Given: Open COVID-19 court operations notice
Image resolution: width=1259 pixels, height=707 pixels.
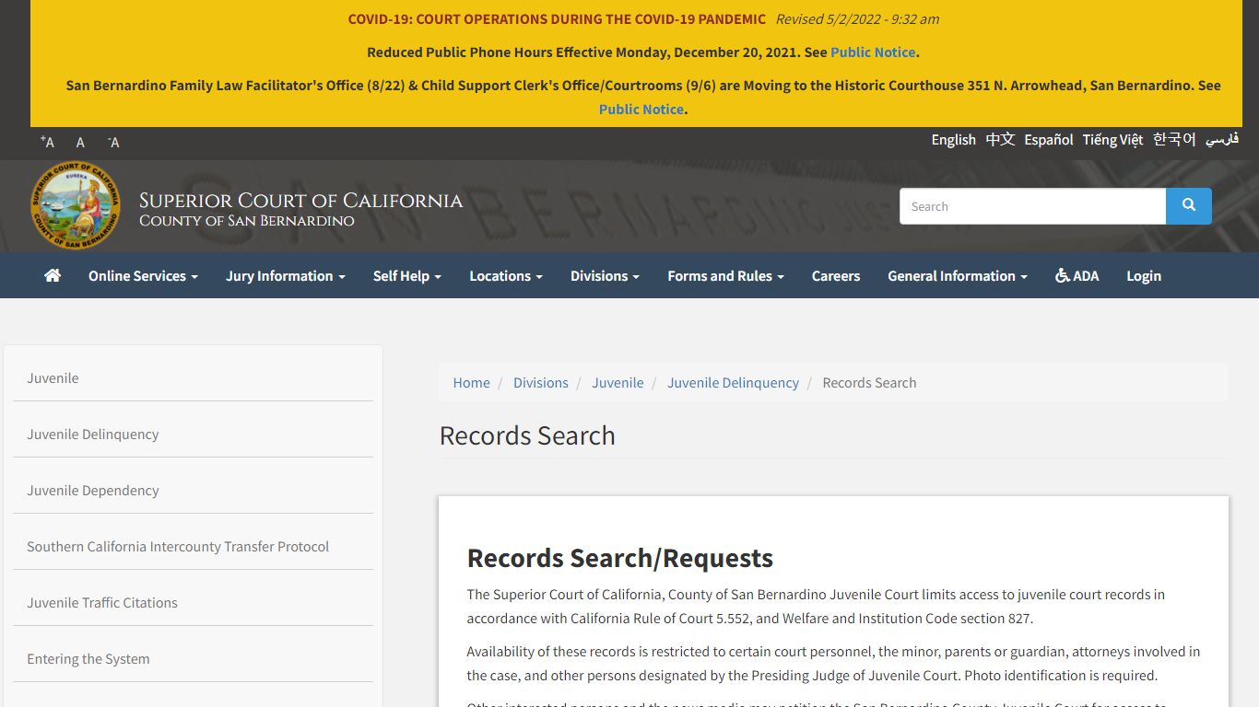Looking at the screenshot, I should (557, 18).
